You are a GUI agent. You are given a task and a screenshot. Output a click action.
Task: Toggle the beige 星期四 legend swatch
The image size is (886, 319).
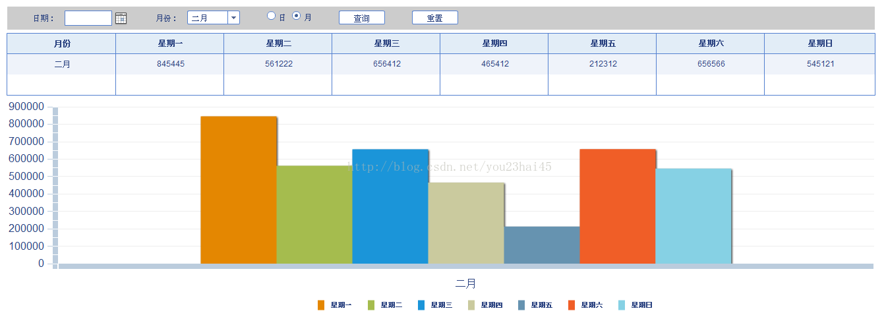pos(471,305)
